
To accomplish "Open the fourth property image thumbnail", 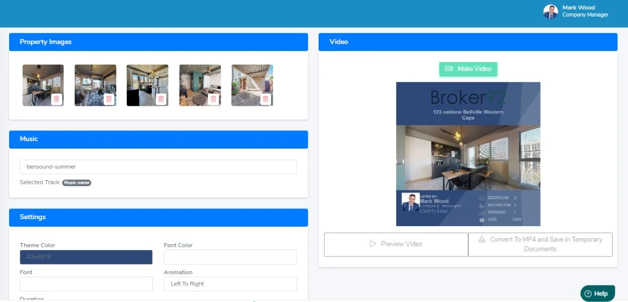I will pyautogui.click(x=200, y=85).
